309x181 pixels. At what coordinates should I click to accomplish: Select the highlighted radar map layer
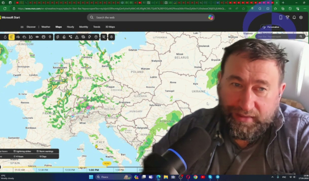[x=12, y=37]
